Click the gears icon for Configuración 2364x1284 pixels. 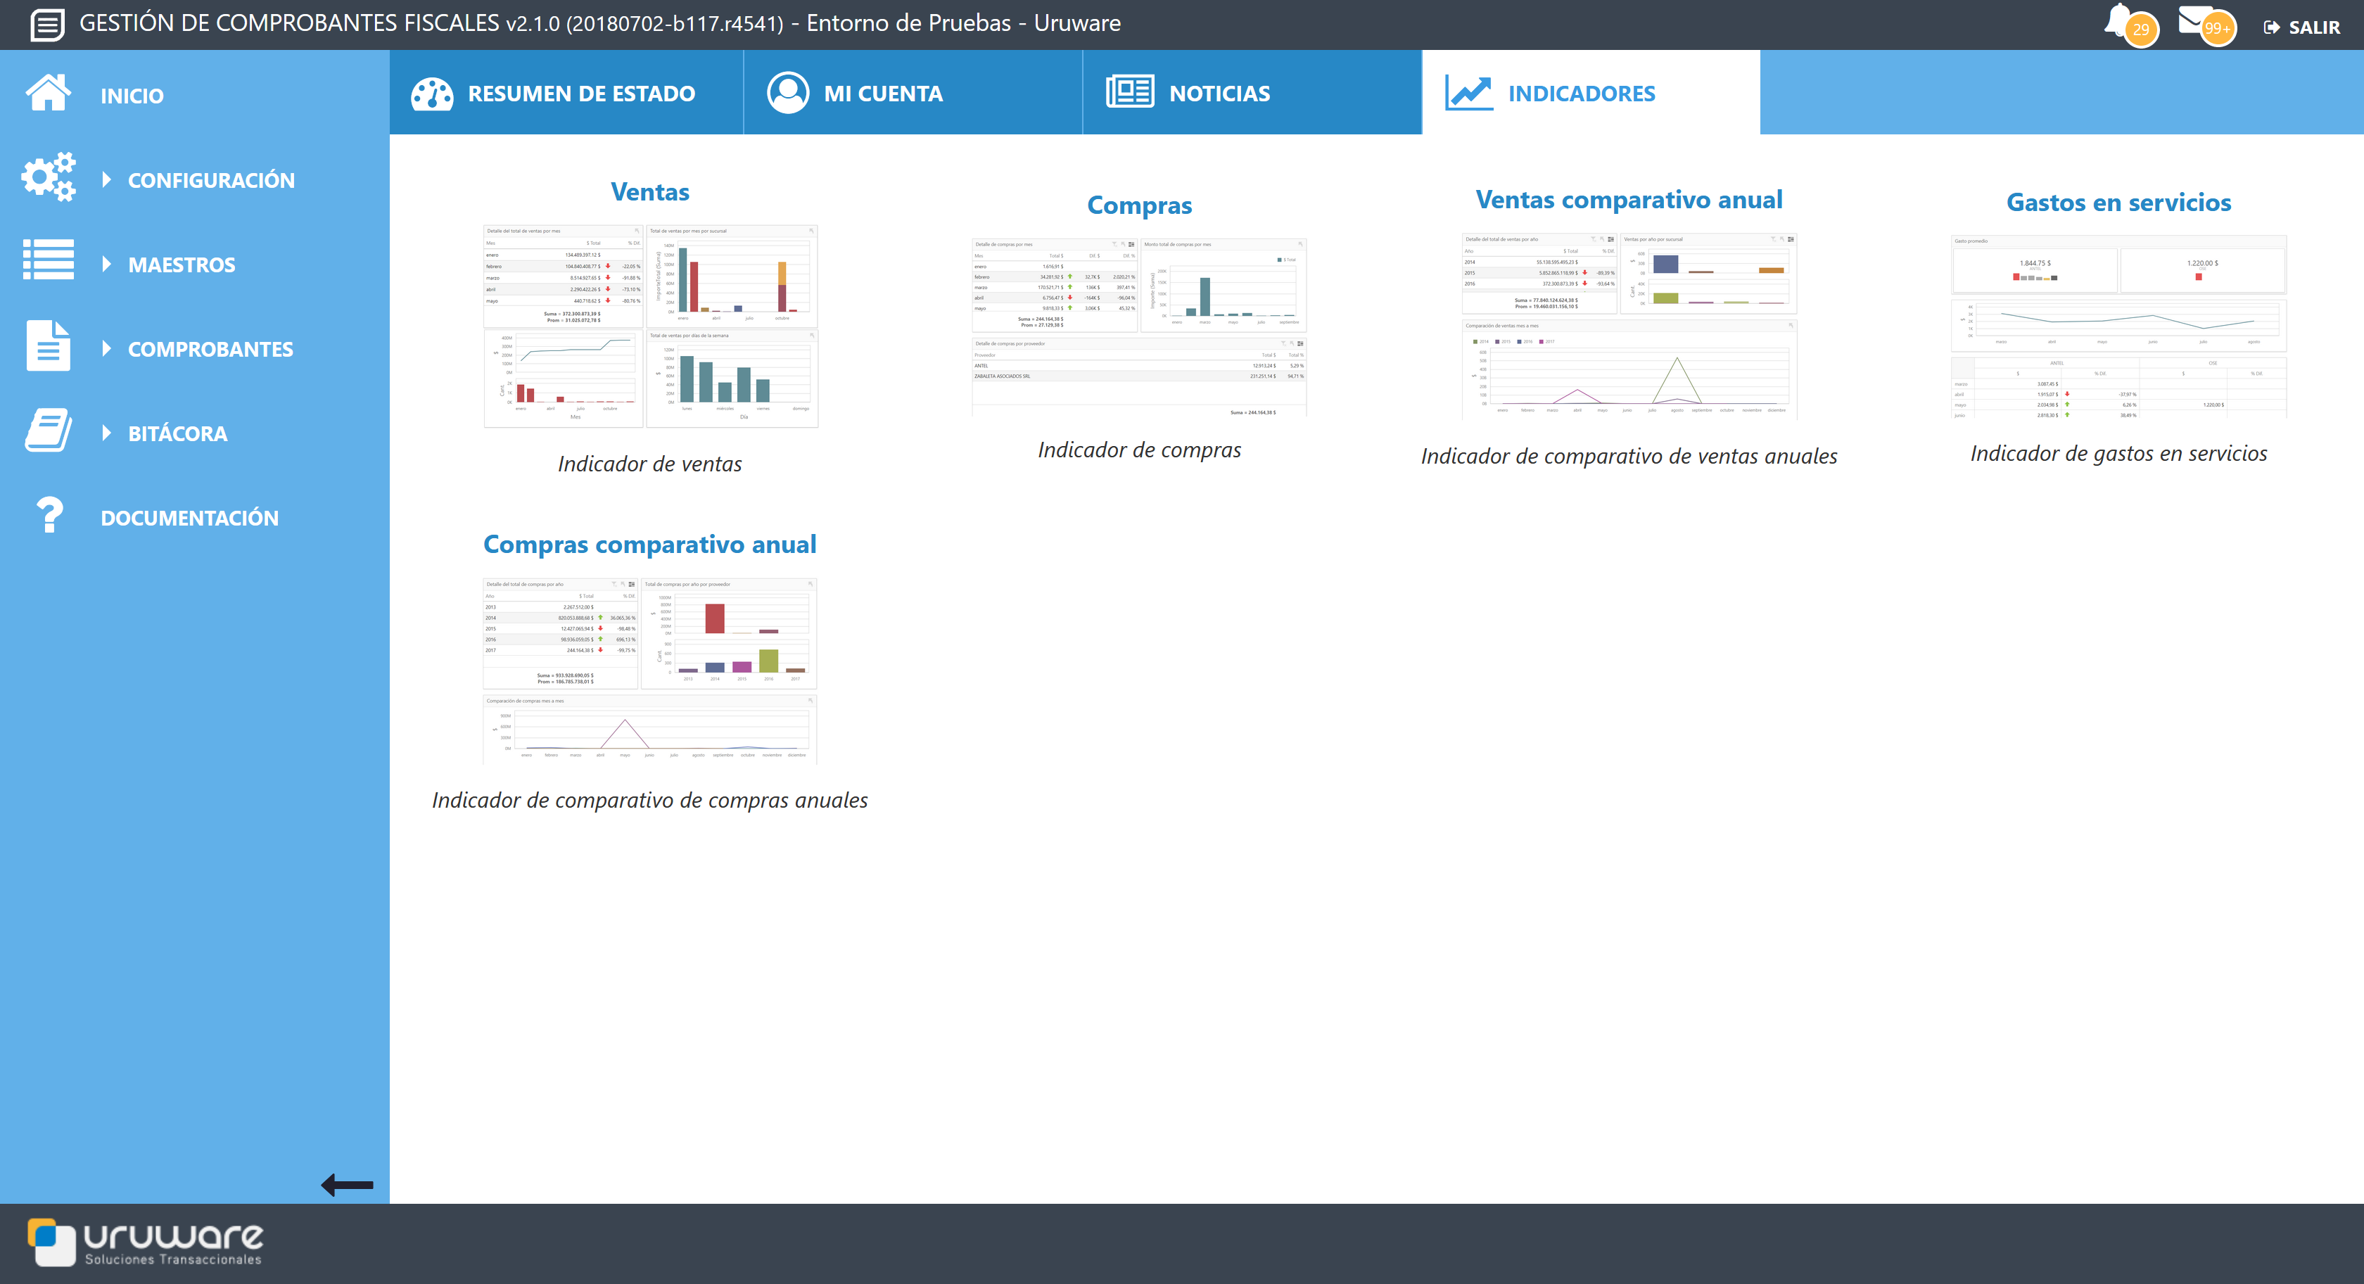pyautogui.click(x=48, y=177)
